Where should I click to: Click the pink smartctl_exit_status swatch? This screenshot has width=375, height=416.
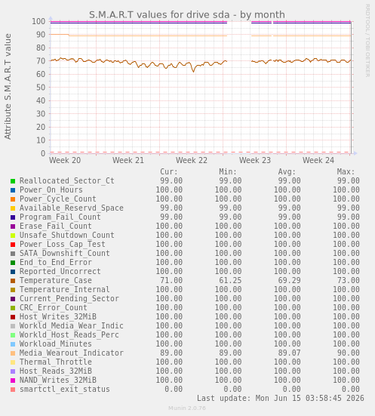point(13,390)
